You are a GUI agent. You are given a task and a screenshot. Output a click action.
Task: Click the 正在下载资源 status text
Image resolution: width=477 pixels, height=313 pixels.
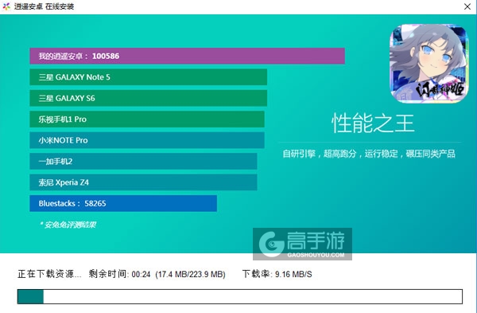coord(49,274)
